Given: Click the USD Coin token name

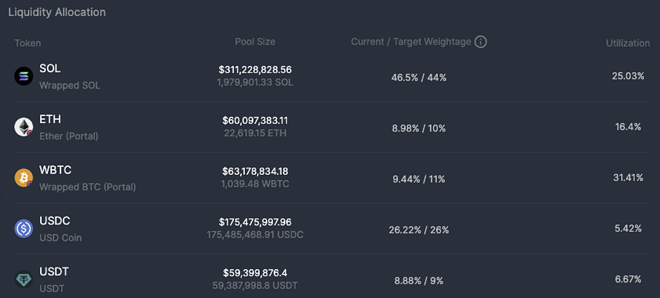Looking at the screenshot, I should click(61, 237).
